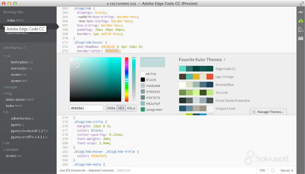
Task: Toggle fullscreen arrows in title bar
Action: point(302,4)
